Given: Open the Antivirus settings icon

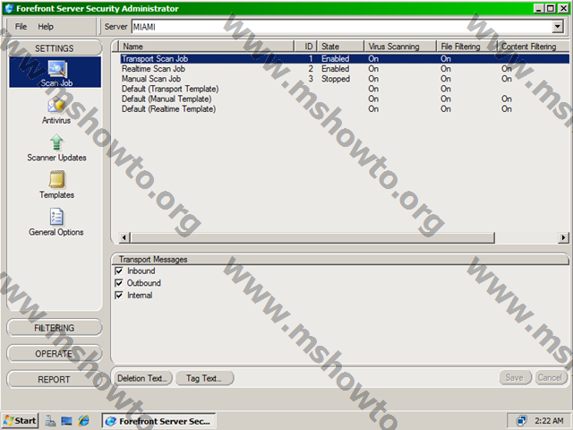Looking at the screenshot, I should (x=56, y=111).
